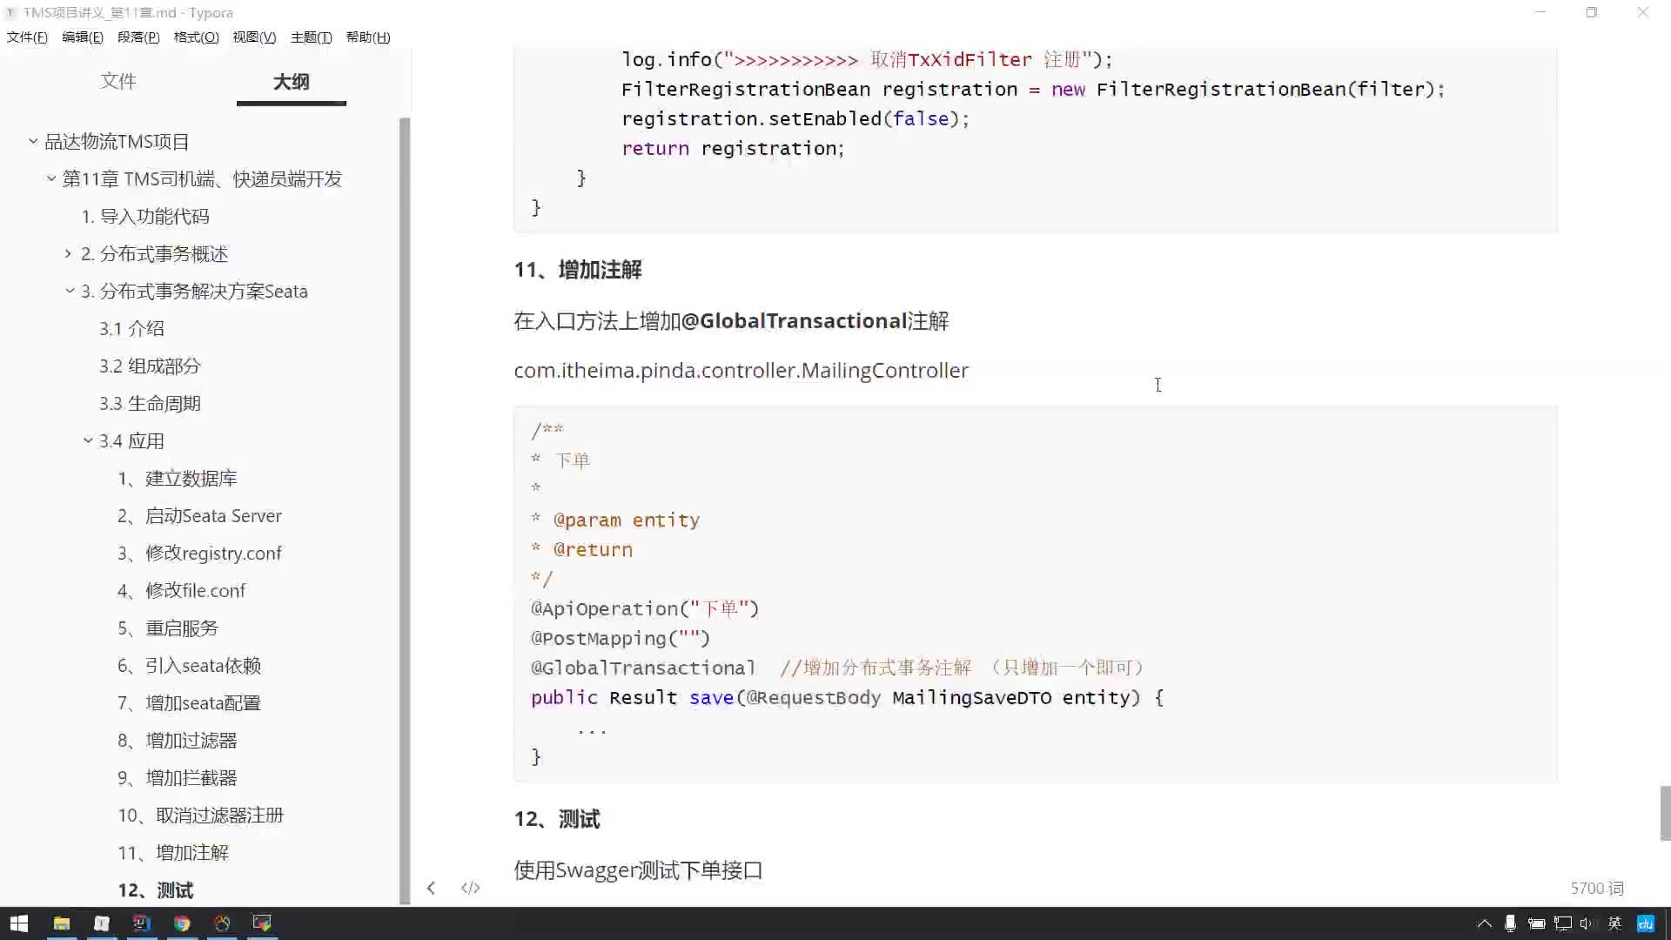The height and width of the screenshot is (940, 1671).
Task: Jump to 4、修改file.conf heading
Action: coord(181,590)
